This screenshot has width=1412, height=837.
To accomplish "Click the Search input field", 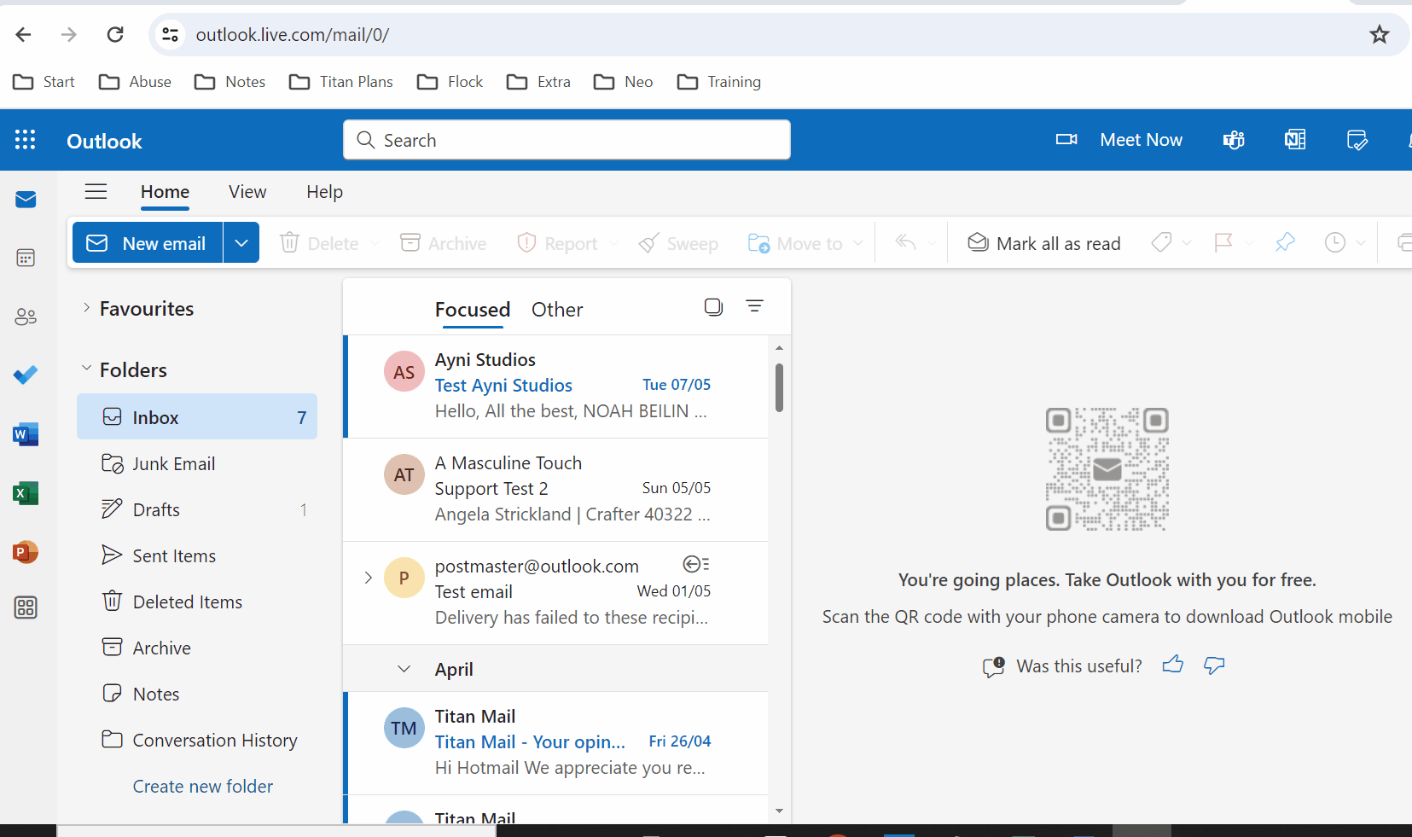I will tap(567, 140).
